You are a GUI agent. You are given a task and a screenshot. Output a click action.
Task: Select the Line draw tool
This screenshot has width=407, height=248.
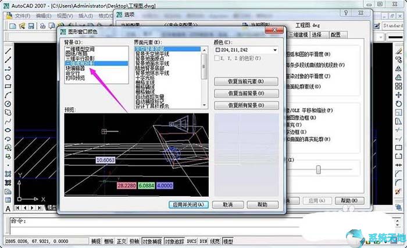8,51
